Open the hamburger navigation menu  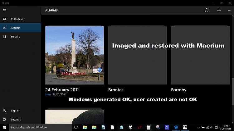(x=4, y=10)
